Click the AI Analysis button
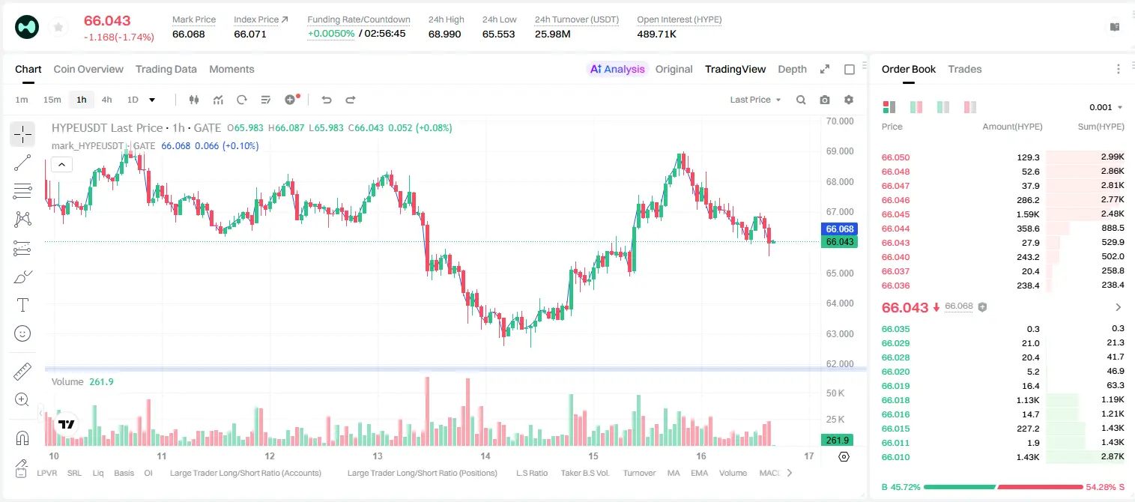The height and width of the screenshot is (502, 1135). [617, 69]
